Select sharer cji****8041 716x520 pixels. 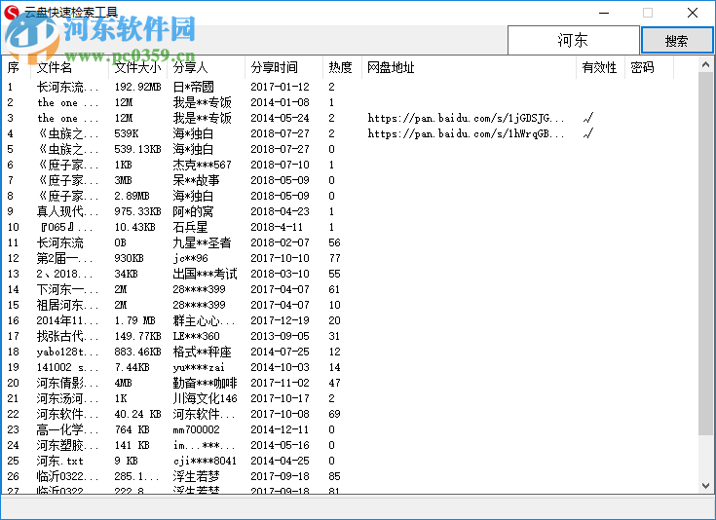point(205,461)
